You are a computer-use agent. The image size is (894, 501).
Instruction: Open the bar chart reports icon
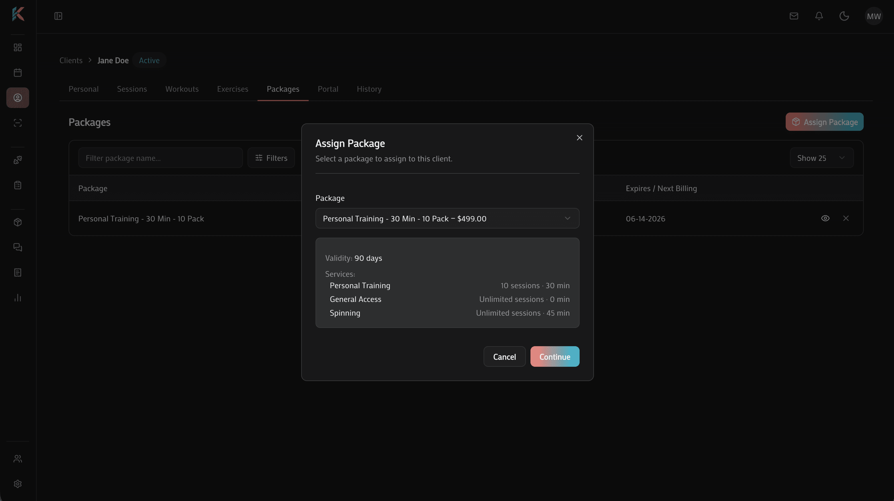click(x=18, y=298)
